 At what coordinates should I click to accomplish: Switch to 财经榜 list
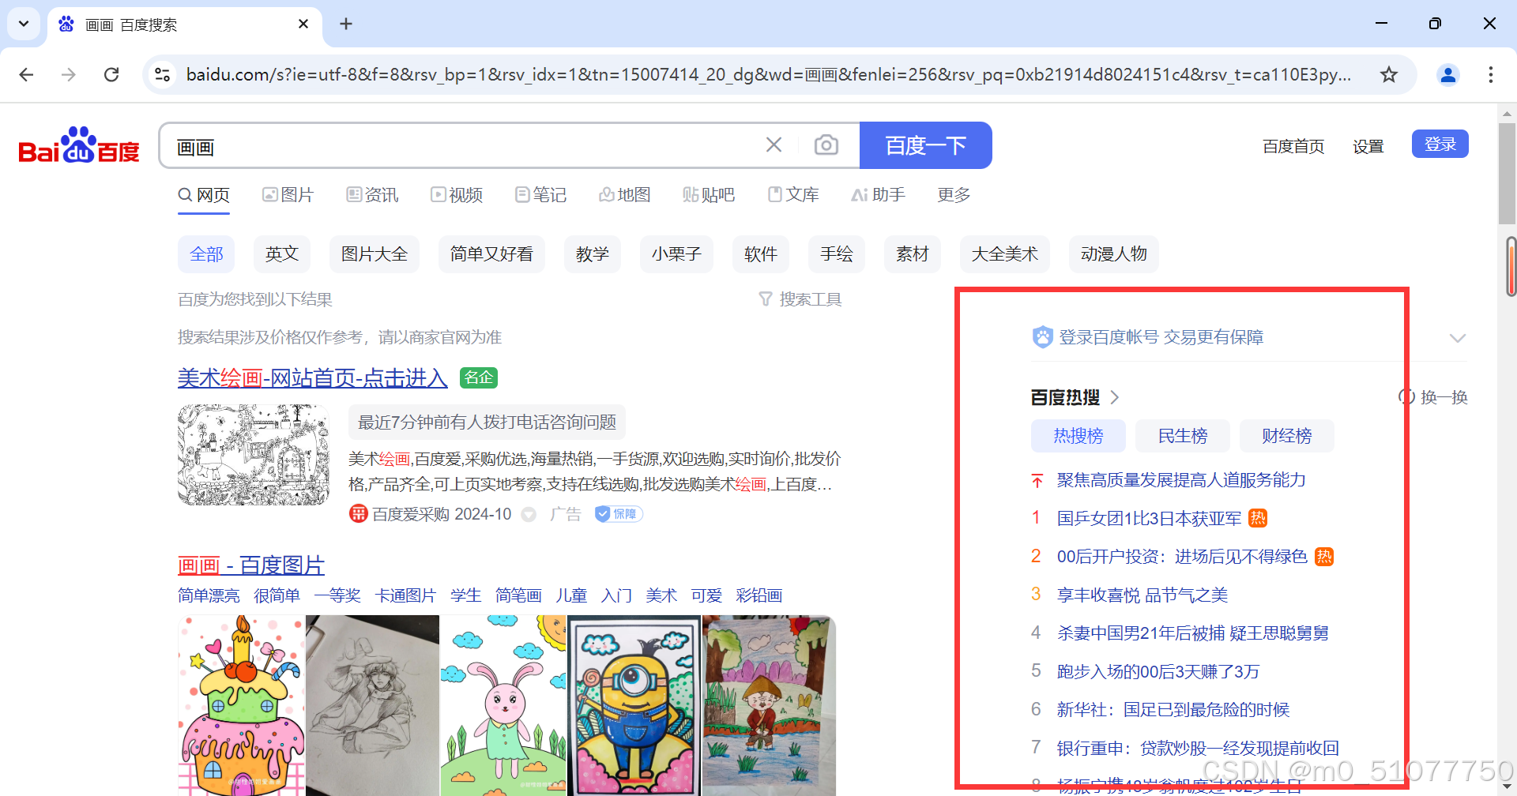(1287, 436)
